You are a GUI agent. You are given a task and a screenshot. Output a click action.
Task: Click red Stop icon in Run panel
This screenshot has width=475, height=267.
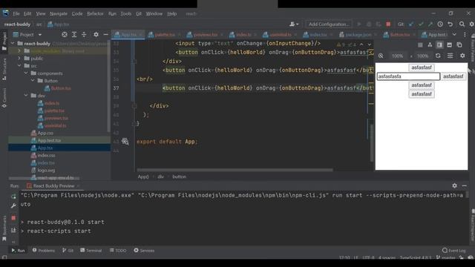point(13,217)
